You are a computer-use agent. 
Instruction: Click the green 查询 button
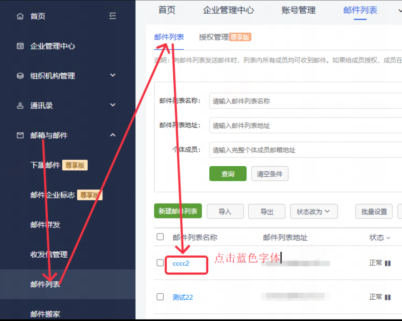(x=227, y=173)
